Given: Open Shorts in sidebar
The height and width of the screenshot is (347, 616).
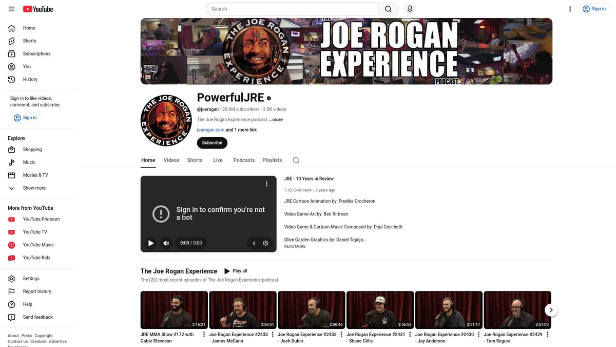Looking at the screenshot, I should pos(38,41).
